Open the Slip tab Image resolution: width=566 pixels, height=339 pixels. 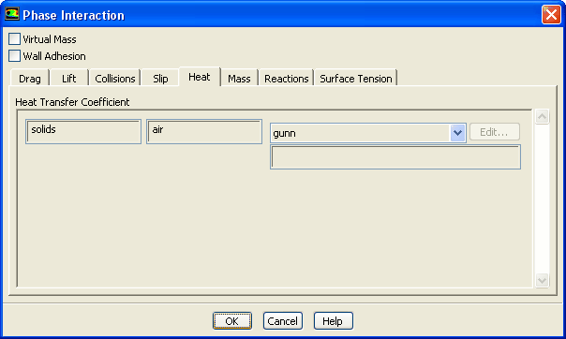click(160, 79)
